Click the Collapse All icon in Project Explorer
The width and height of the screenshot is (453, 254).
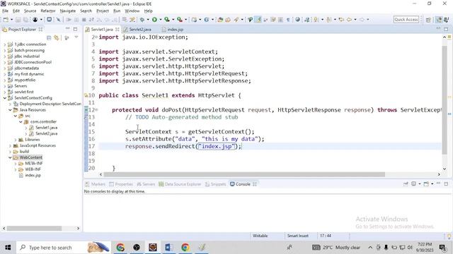[49, 37]
